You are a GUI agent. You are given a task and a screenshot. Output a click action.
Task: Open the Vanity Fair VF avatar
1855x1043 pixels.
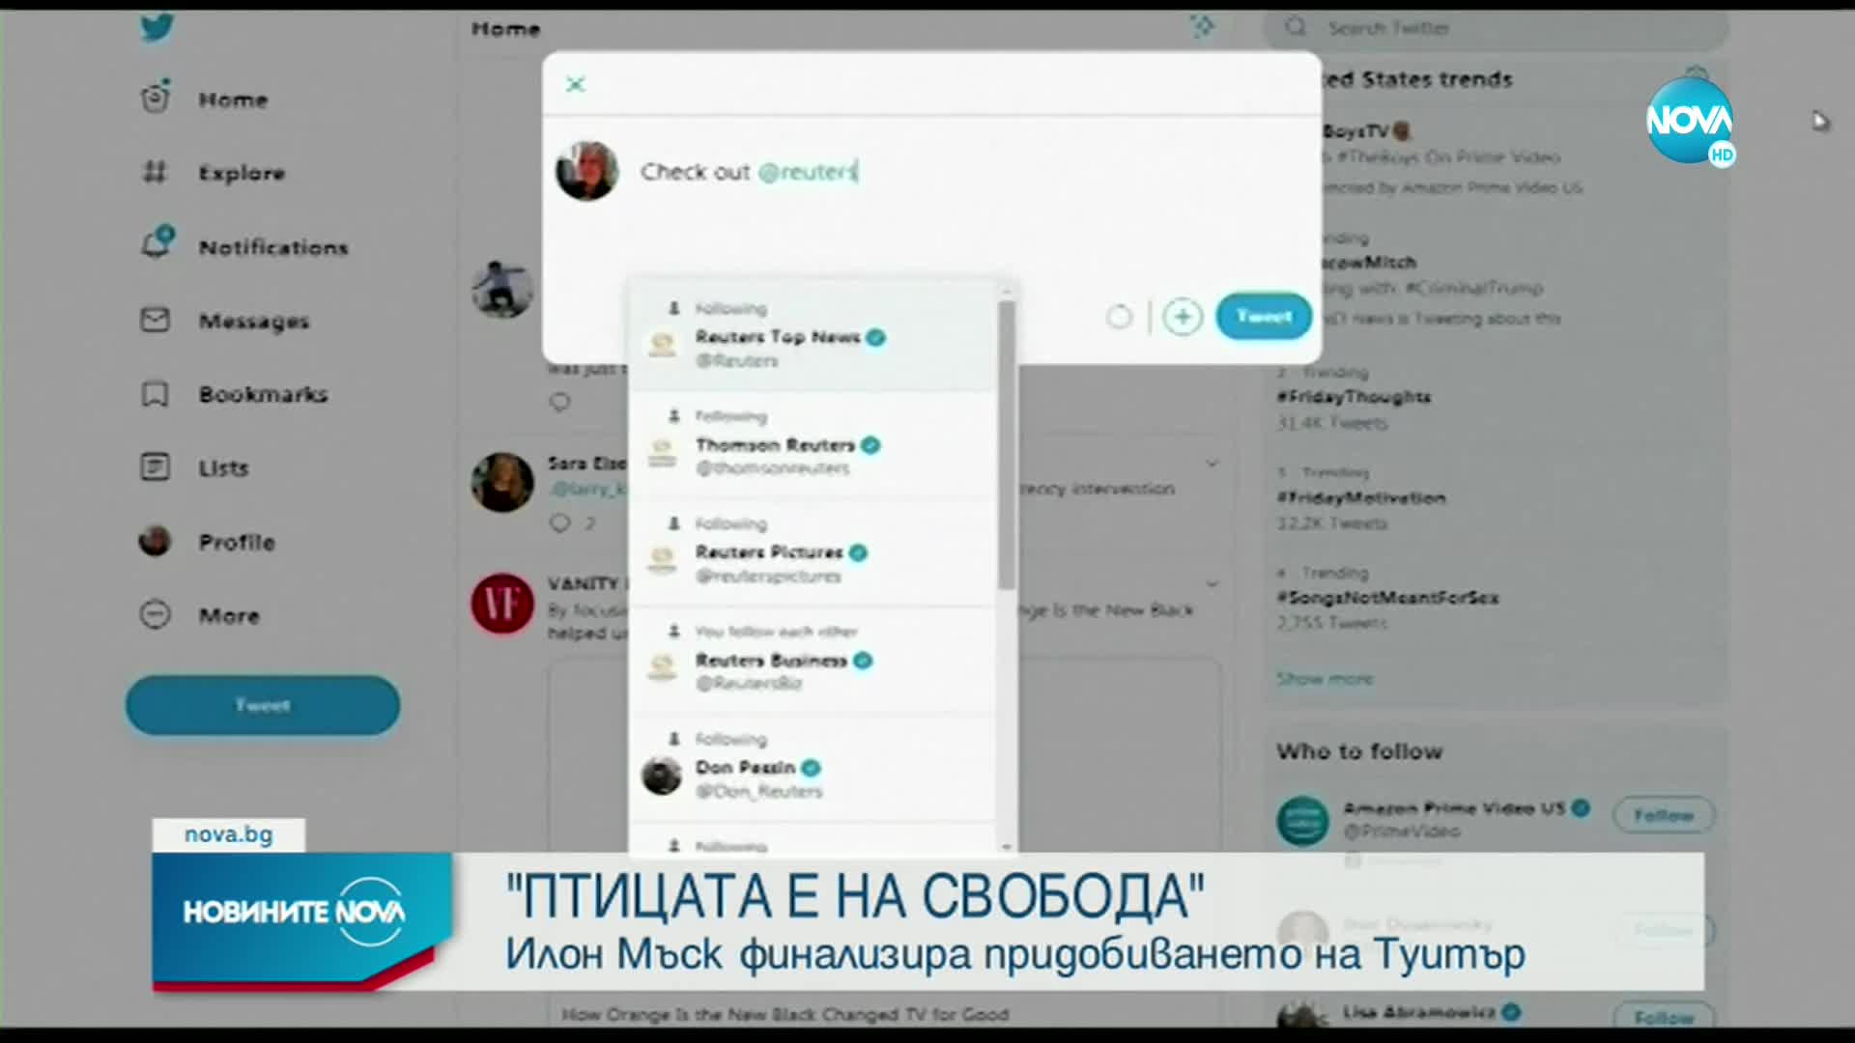[501, 604]
